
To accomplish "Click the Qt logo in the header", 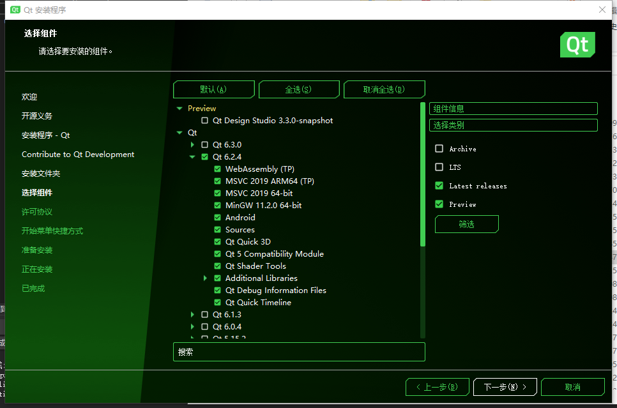I will click(x=577, y=45).
